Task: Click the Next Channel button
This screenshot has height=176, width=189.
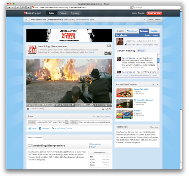Action: [155, 20]
